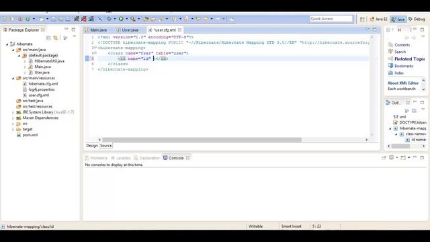Select User.java in Package Explorer tree
Image resolution: width=430 pixels, height=242 pixels.
tap(42, 73)
